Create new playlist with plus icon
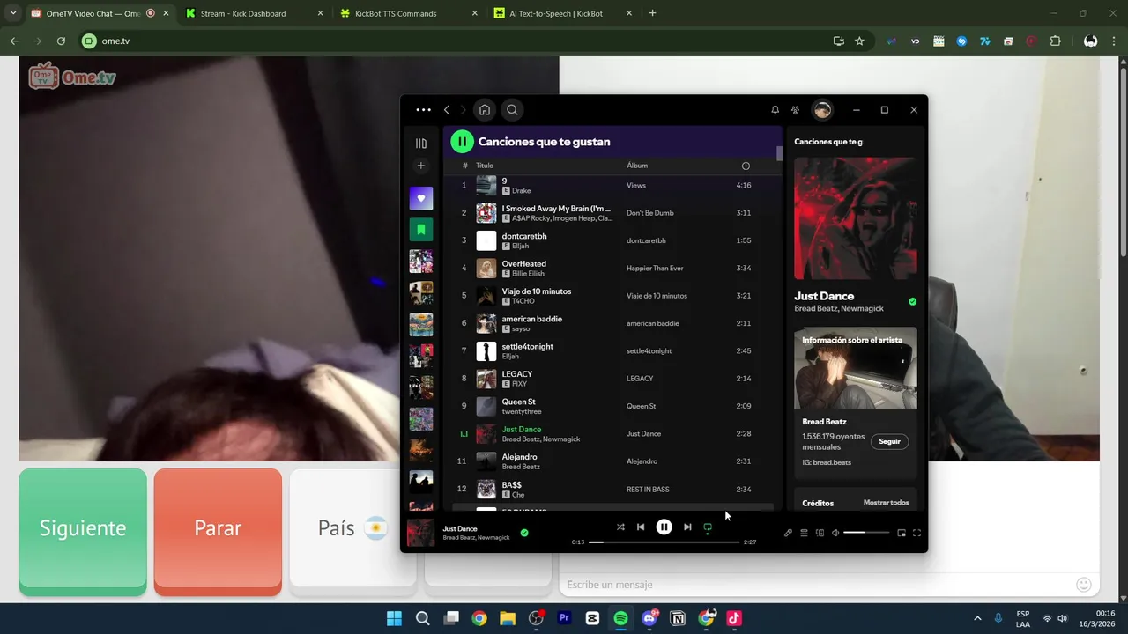 click(x=420, y=166)
